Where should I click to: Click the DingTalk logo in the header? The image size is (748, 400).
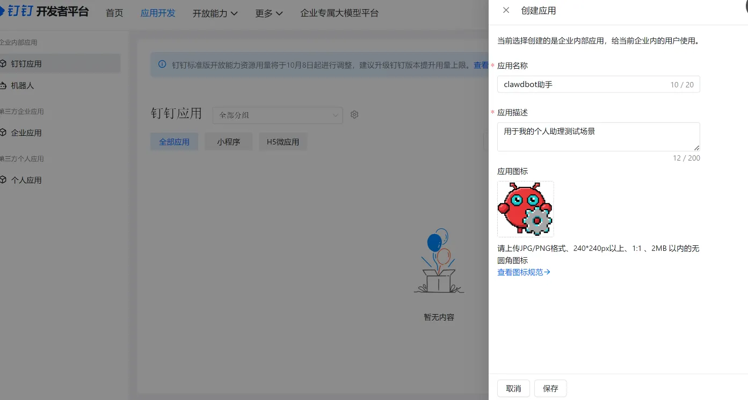[x=45, y=12]
